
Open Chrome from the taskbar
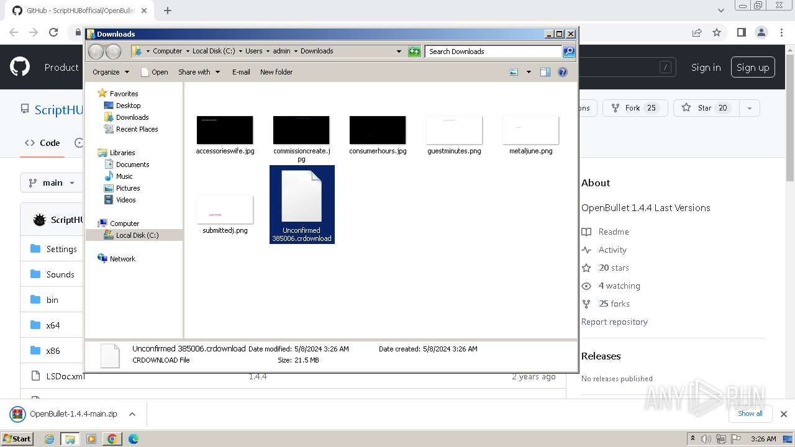pyautogui.click(x=112, y=439)
